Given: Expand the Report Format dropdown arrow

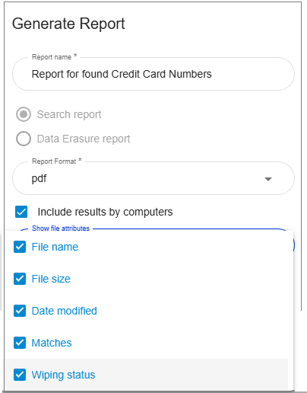Looking at the screenshot, I should (x=268, y=179).
